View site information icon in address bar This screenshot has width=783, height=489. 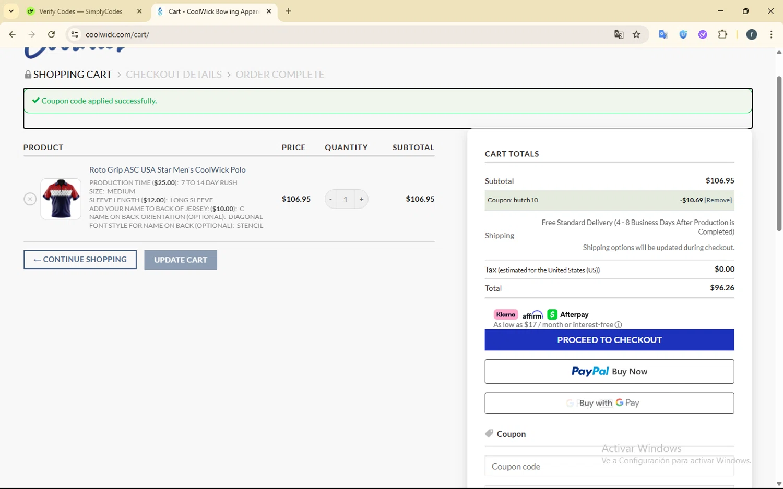75,34
